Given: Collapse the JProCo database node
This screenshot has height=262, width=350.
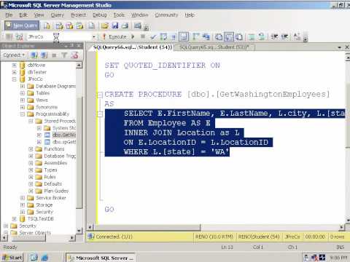Looking at the screenshot, I should coord(14,79).
